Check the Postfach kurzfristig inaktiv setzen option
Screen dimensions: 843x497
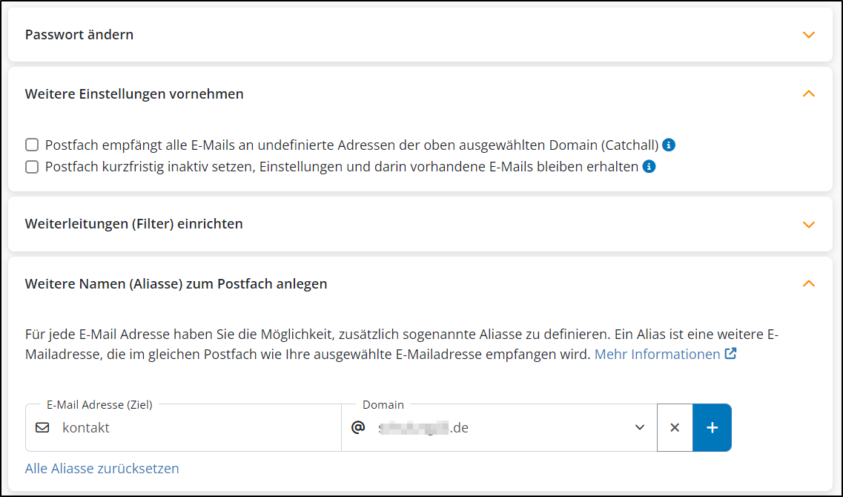32,167
